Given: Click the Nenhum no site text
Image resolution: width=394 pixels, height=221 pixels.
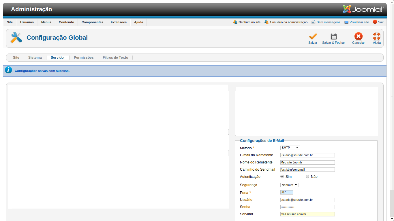Looking at the screenshot, I should (x=249, y=22).
